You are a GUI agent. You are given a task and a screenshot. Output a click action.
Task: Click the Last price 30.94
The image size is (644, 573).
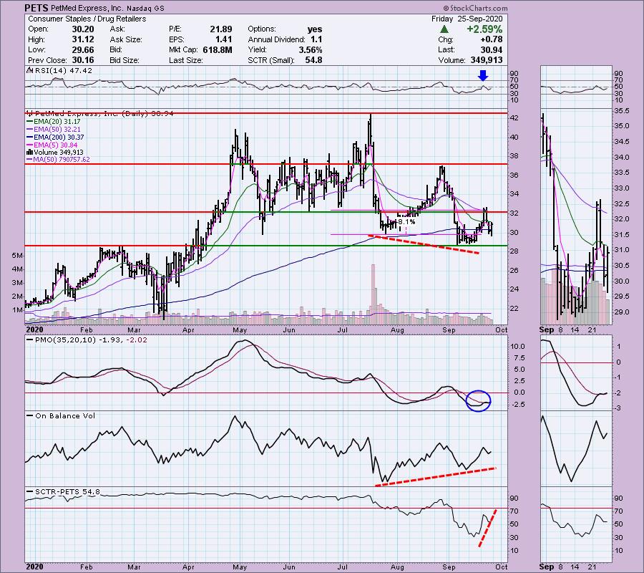(x=491, y=49)
